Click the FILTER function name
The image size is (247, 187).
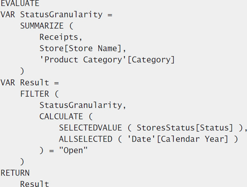tap(35, 94)
